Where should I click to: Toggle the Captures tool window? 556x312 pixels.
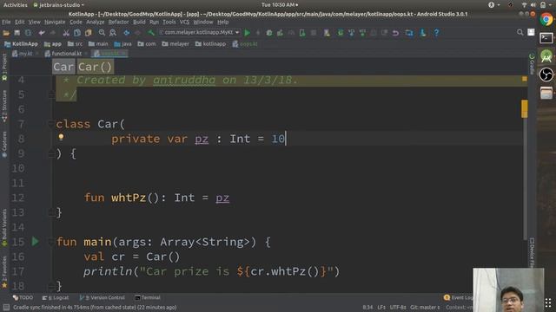(x=4, y=145)
